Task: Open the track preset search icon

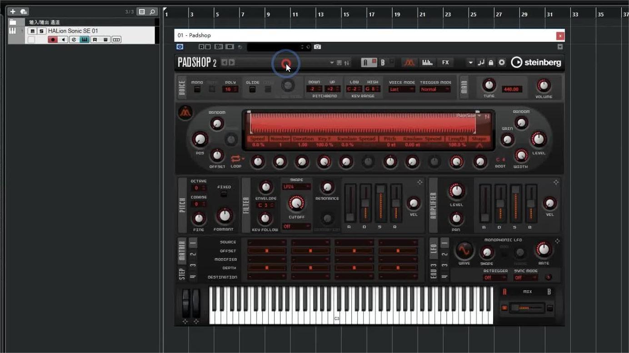Action: click(x=24, y=11)
